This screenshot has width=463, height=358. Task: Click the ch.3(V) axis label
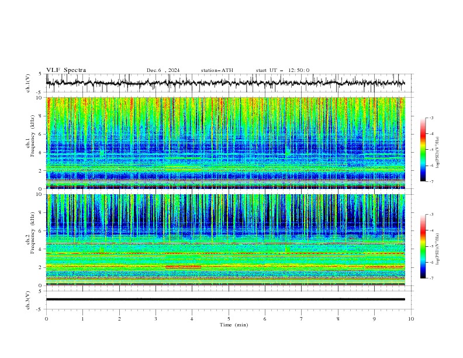click(28, 300)
